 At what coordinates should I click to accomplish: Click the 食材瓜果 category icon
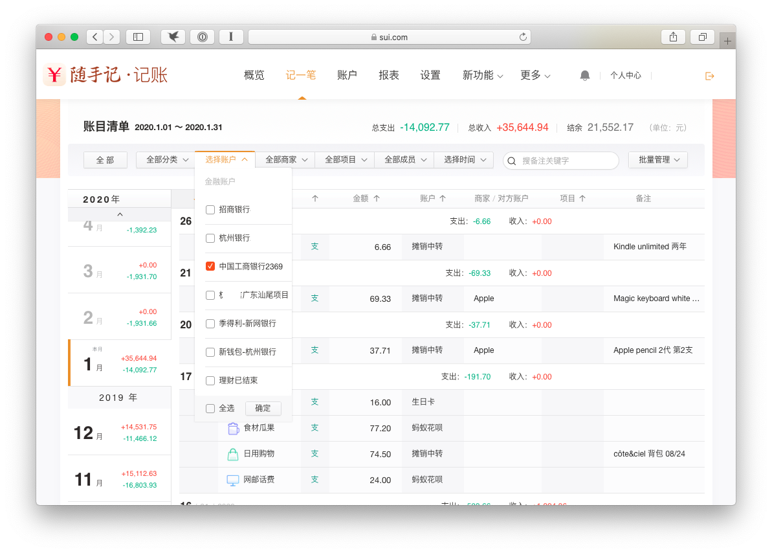click(x=233, y=428)
